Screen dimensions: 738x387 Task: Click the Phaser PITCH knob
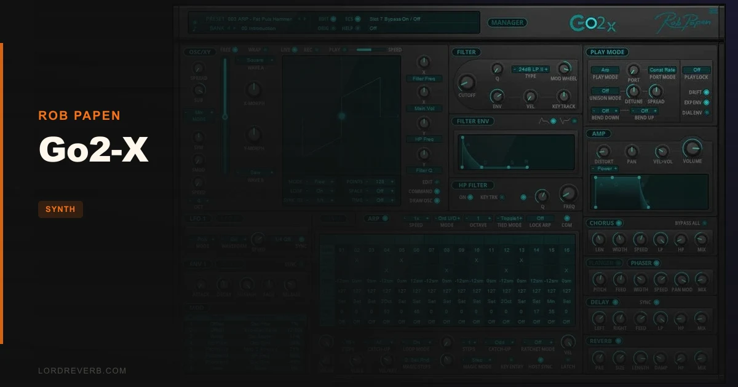(598, 279)
